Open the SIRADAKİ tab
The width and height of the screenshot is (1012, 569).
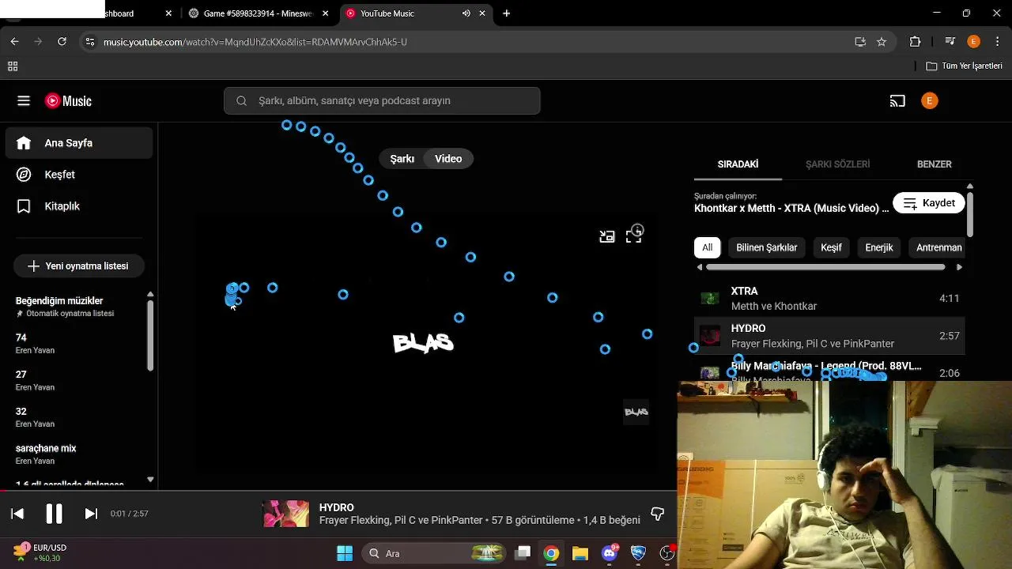[x=738, y=164]
